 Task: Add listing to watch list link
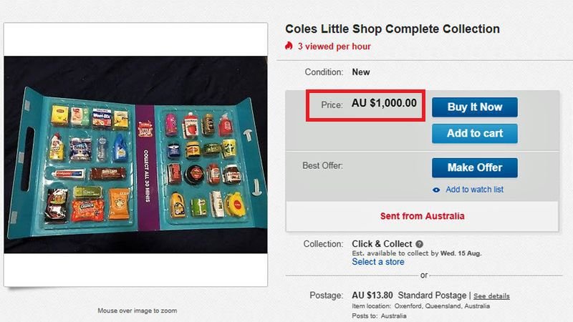point(474,190)
